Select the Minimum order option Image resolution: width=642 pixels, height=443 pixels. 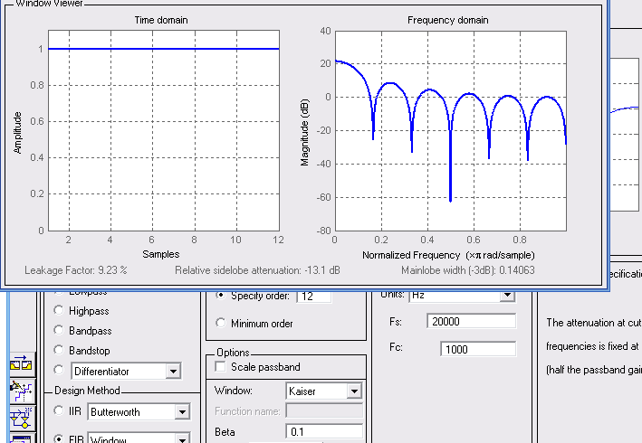pyautogui.click(x=221, y=323)
